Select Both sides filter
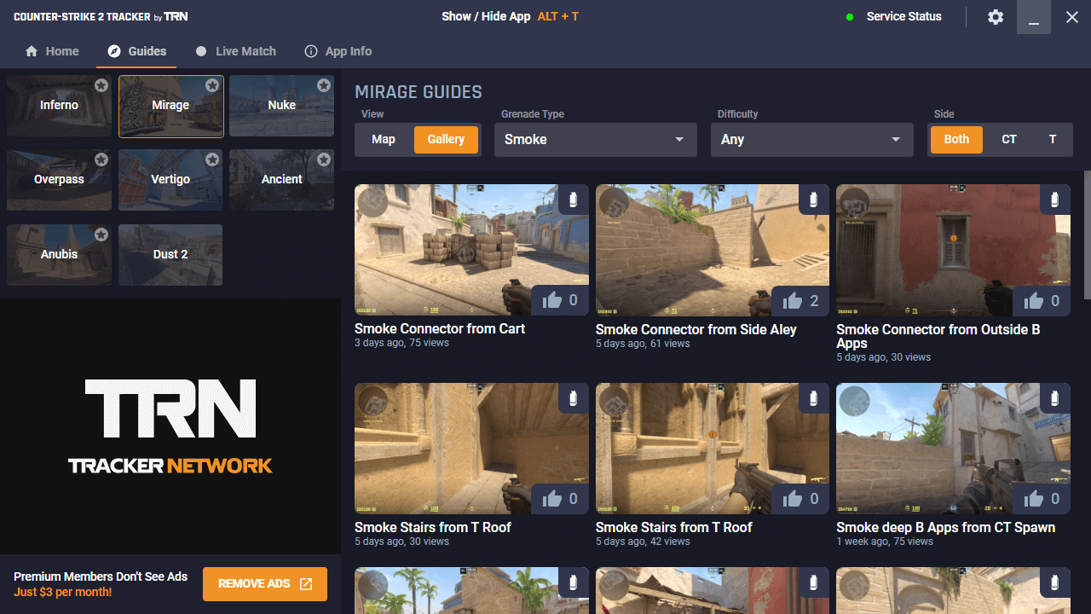1091x614 pixels. tap(956, 139)
